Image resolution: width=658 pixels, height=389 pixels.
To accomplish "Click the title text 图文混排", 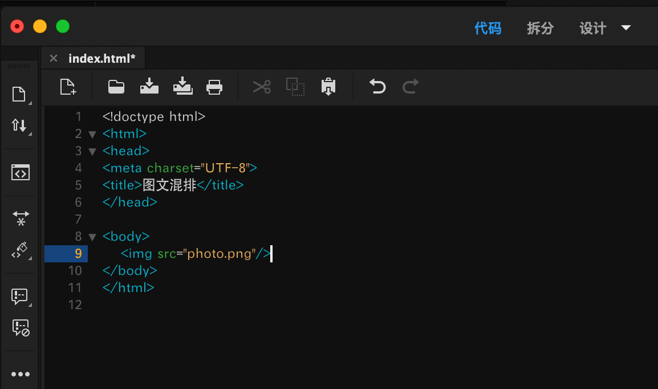I will click(169, 185).
